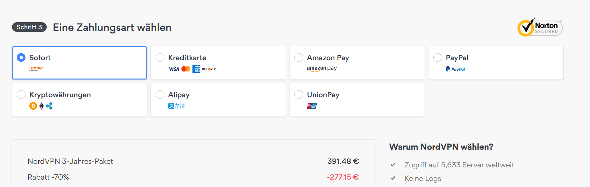Screen dimensions: 590x187
Task: Select the Amazon Pay radio button
Action: click(299, 58)
